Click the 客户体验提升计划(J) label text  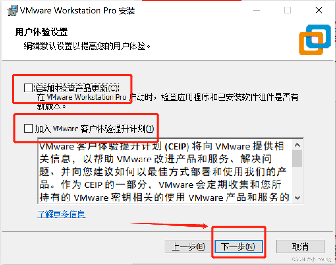117,129
